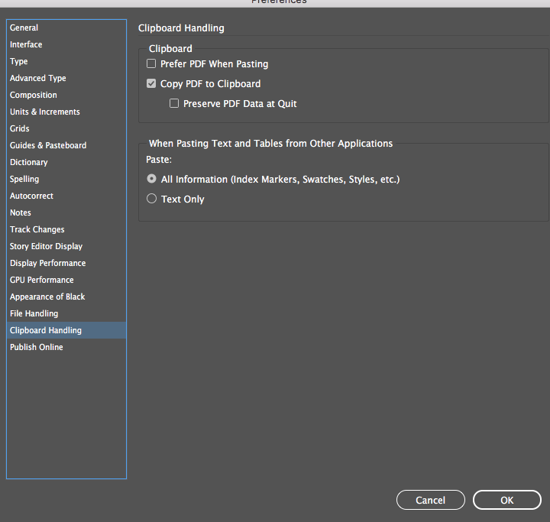Uncheck Copy PDF to Clipboard
550x522 pixels.
151,84
